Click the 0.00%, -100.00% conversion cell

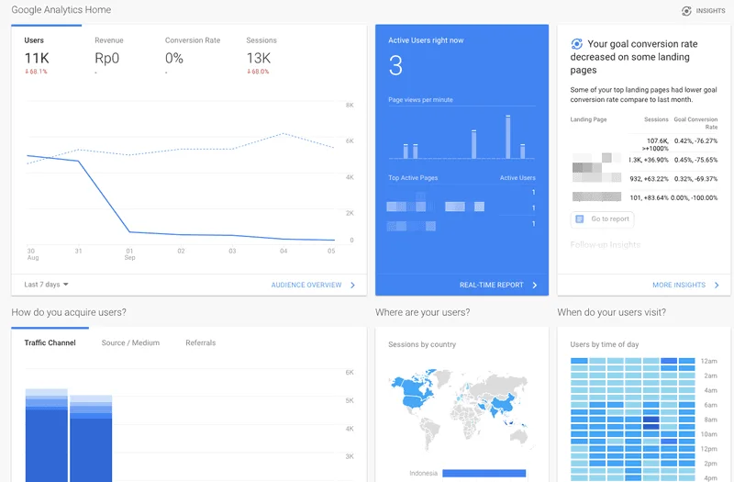pyautogui.click(x=695, y=197)
